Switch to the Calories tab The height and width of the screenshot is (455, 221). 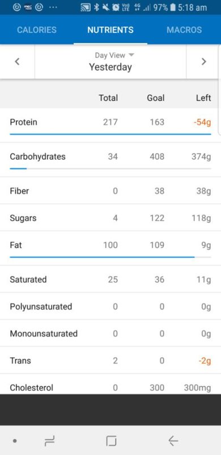coord(37,30)
